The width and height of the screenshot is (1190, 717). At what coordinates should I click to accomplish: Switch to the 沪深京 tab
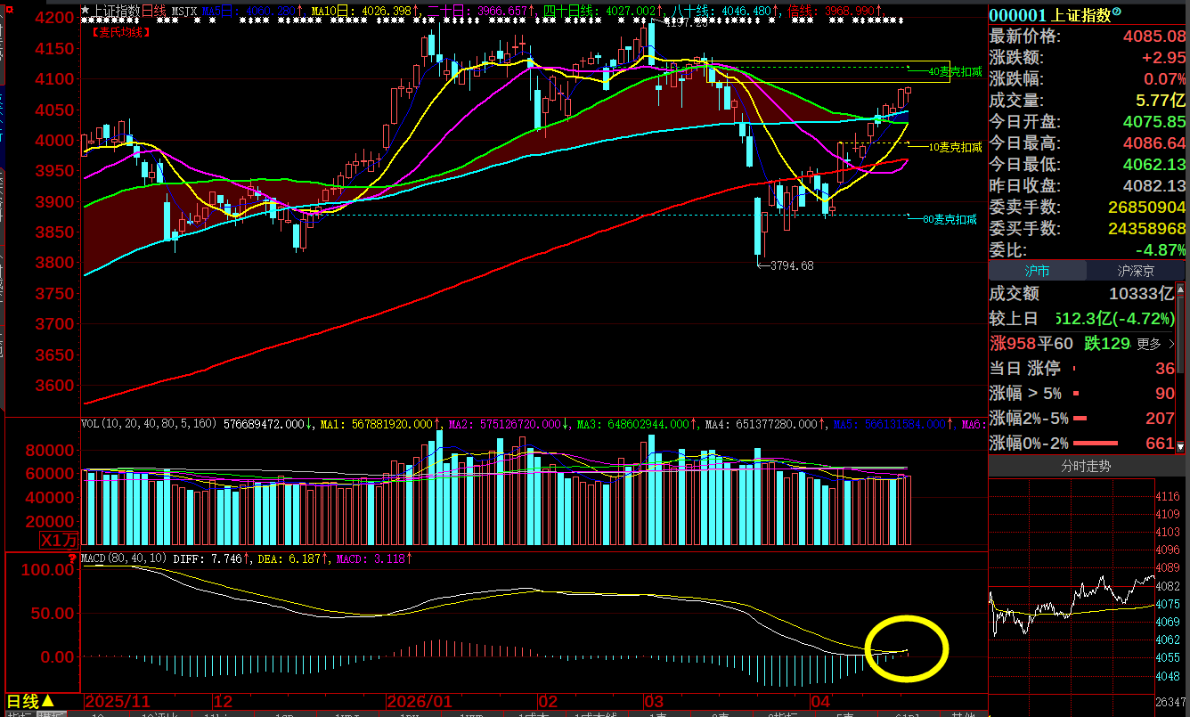[x=1136, y=271]
